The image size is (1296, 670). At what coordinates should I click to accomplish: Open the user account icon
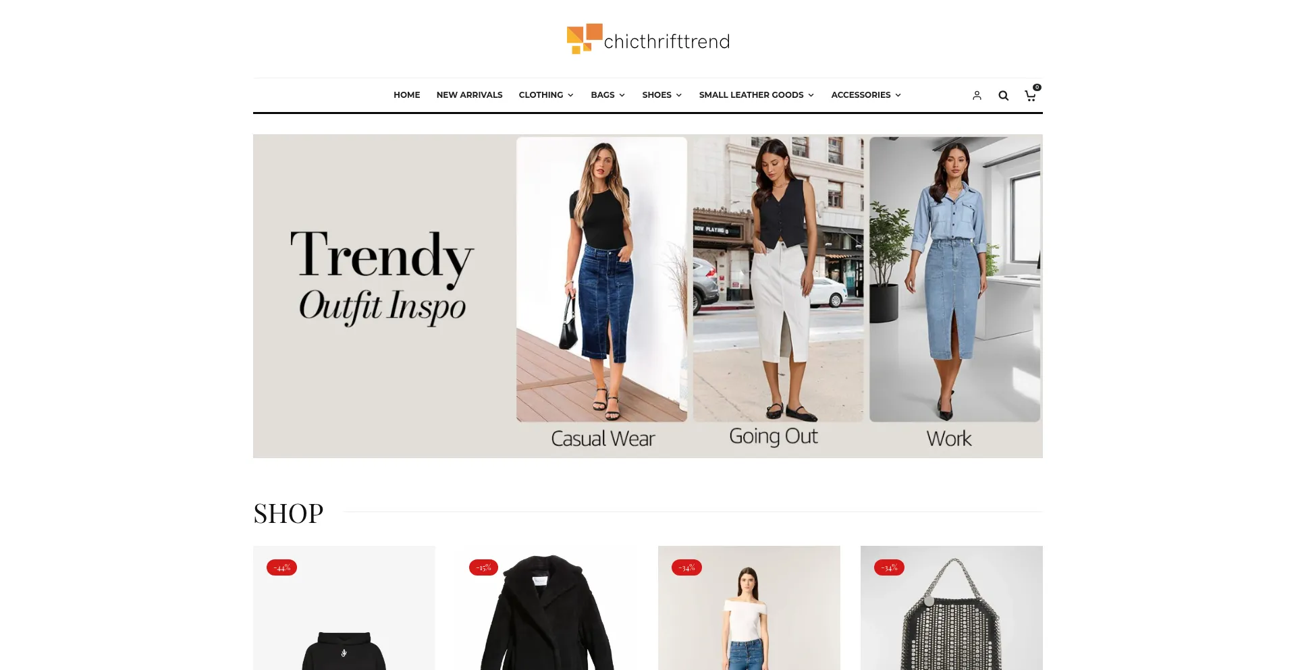(977, 95)
